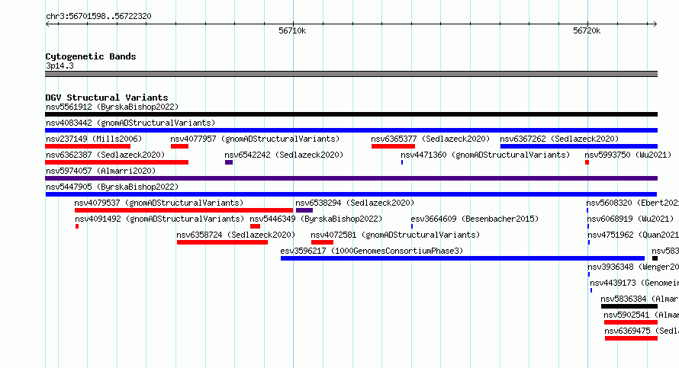Select nsv4091492 (gnomADStructuralVariants) label
Image resolution: width=679 pixels, height=368 pixels.
click(x=159, y=219)
